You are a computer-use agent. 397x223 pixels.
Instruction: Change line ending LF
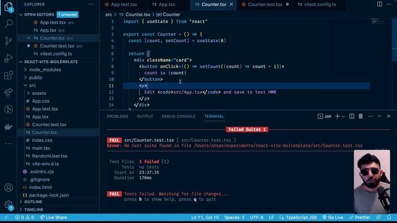pyautogui.click(x=271, y=217)
